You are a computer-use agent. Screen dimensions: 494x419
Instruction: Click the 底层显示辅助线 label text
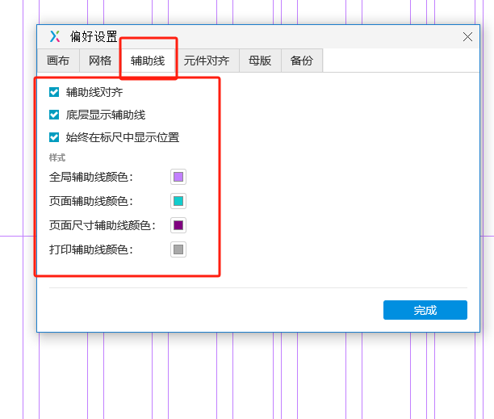[x=106, y=115]
